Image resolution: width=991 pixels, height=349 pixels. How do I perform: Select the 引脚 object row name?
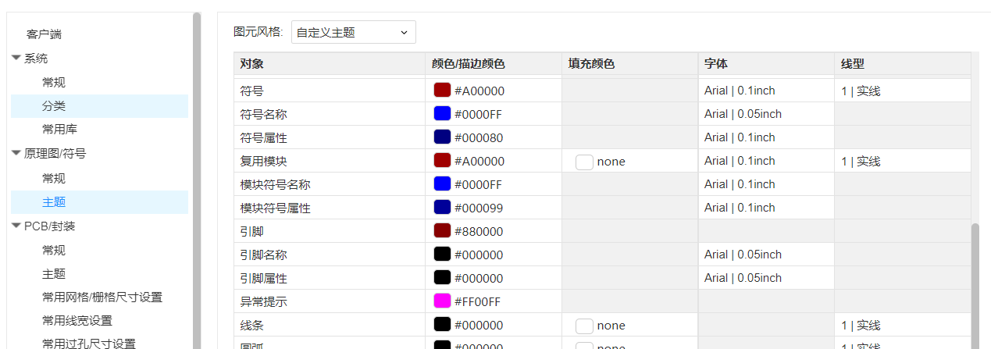[x=251, y=231]
